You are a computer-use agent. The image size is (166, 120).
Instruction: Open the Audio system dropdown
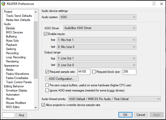point(98,17)
